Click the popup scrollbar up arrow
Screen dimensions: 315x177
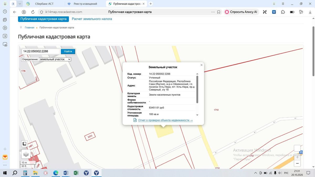click(197, 74)
